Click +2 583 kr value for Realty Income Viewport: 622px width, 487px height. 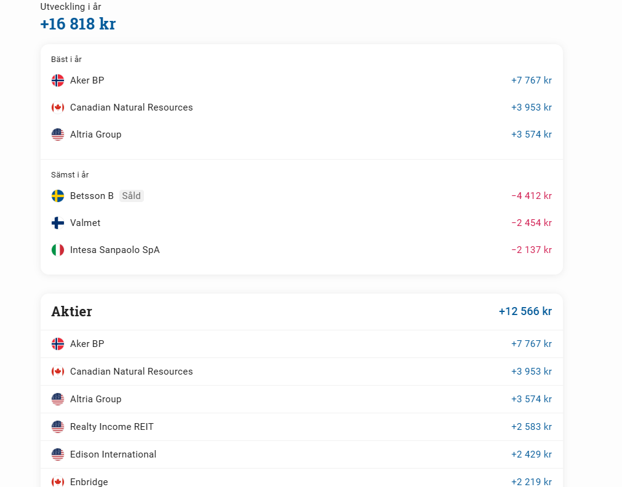click(532, 427)
